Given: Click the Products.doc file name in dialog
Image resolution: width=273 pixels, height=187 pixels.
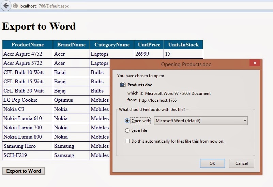Looking at the screenshot, I should click(140, 85).
